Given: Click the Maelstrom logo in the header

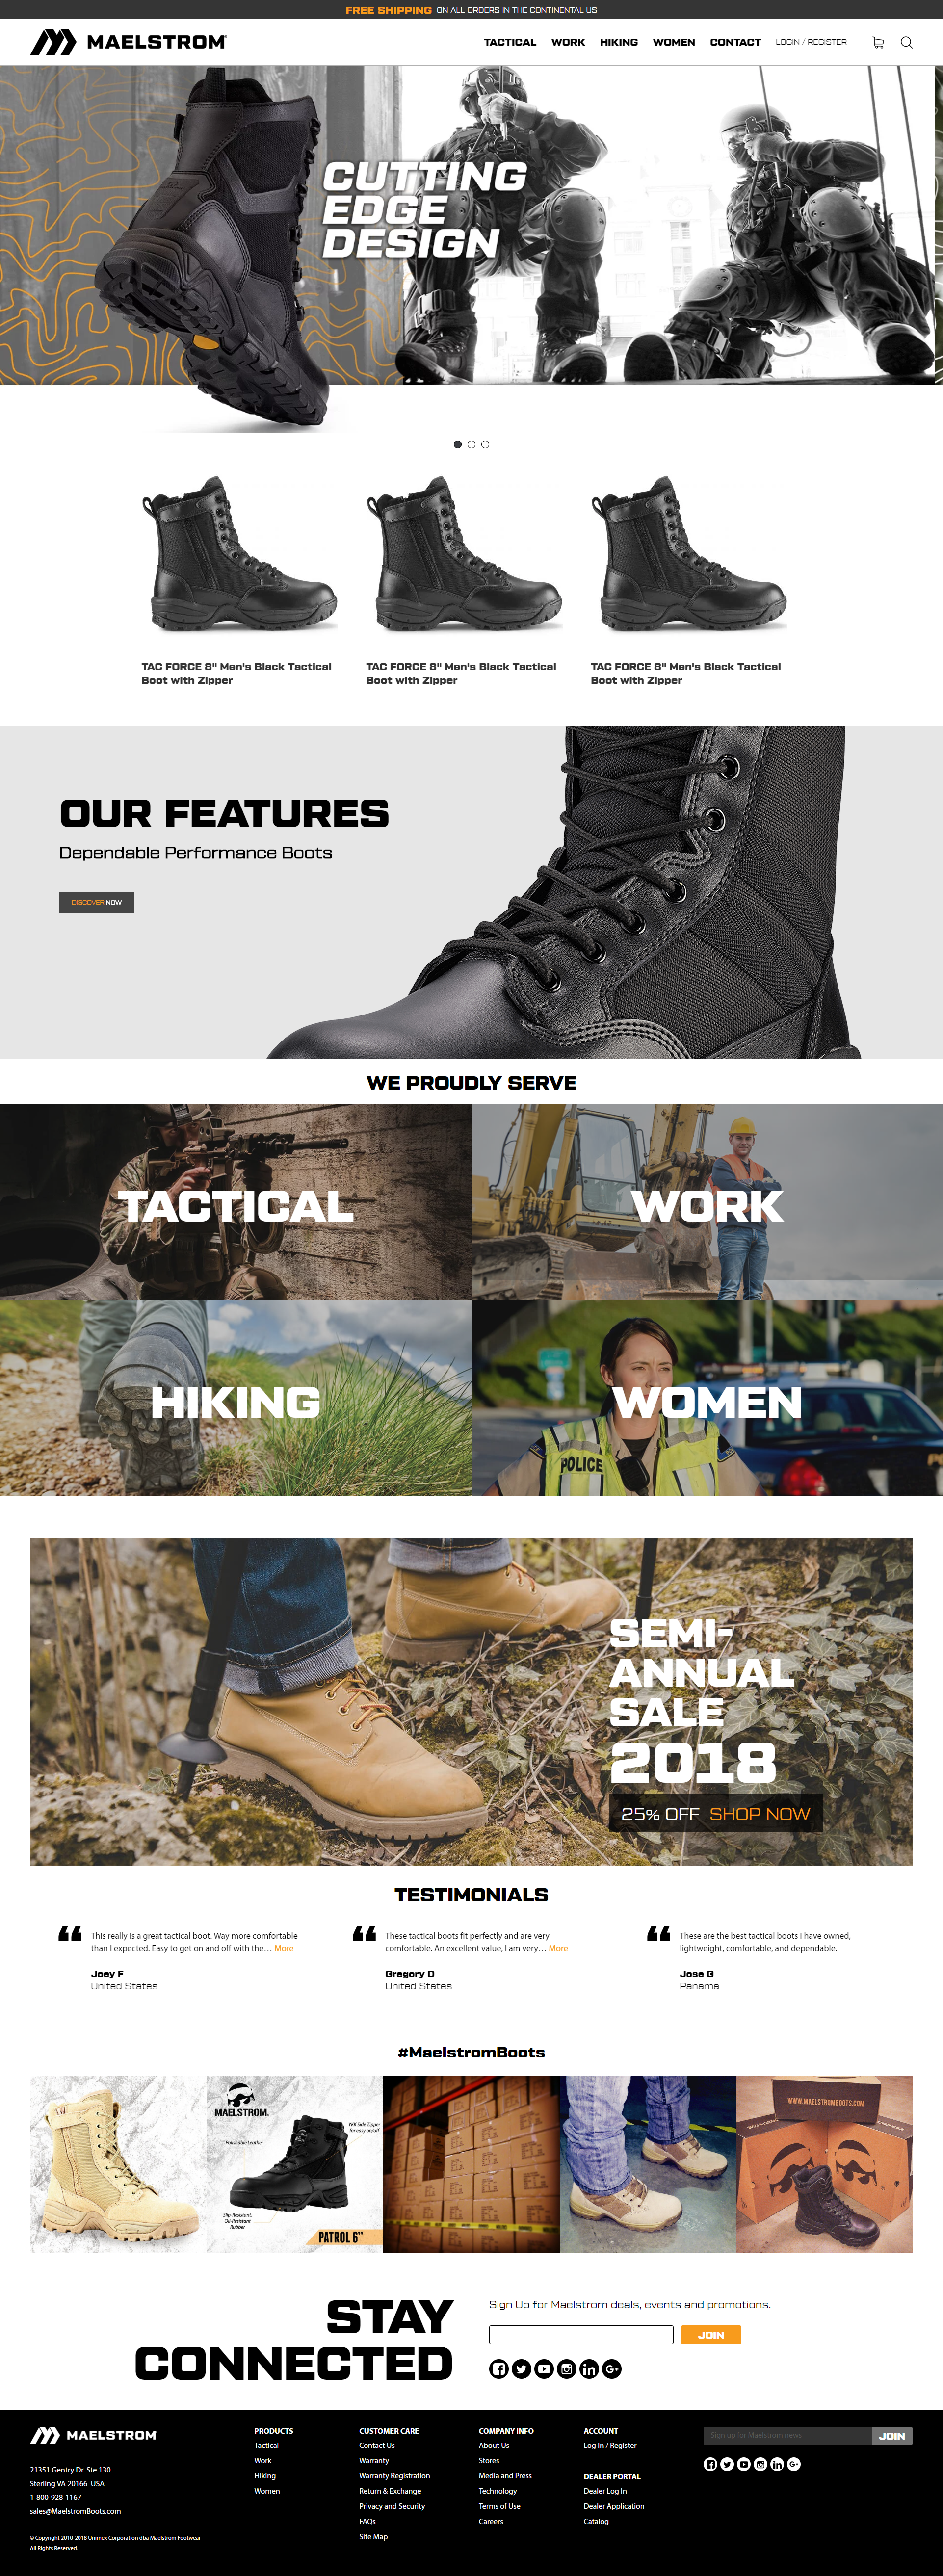Looking at the screenshot, I should click(x=128, y=42).
